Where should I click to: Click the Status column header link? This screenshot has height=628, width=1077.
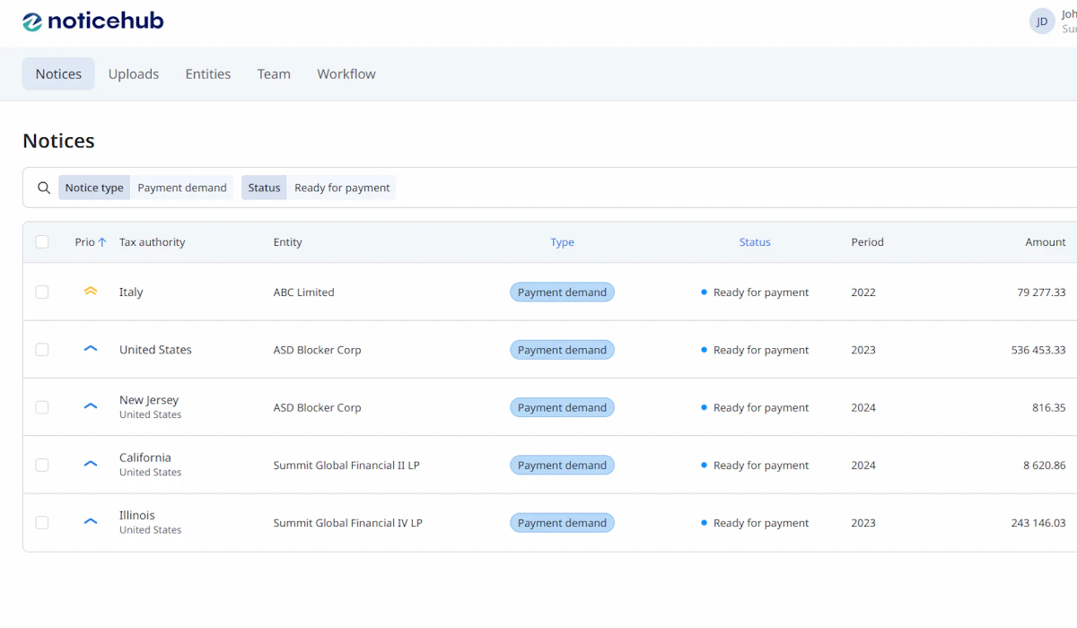coord(755,242)
